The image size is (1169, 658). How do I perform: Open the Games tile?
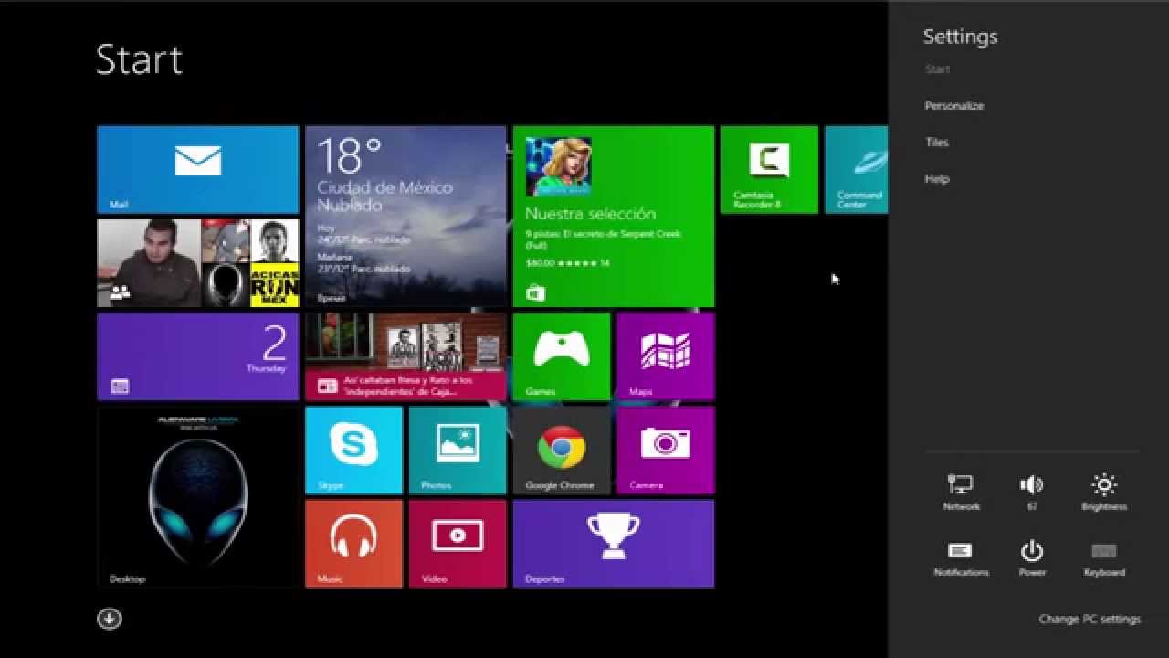tap(562, 356)
